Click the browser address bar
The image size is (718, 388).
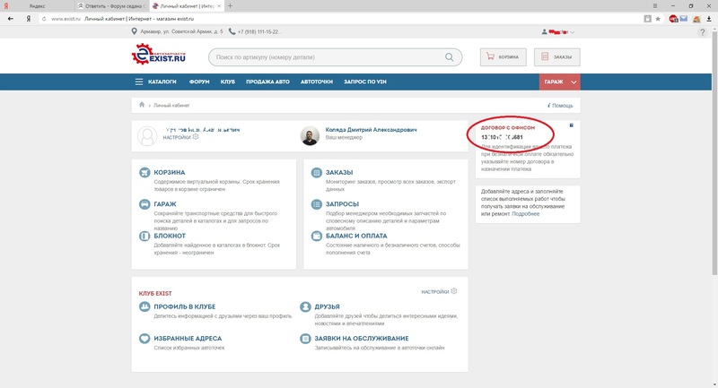[342, 19]
